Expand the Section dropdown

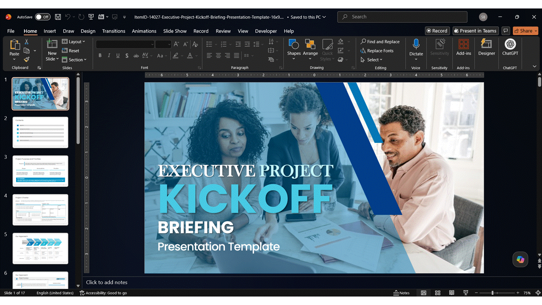coord(74,60)
